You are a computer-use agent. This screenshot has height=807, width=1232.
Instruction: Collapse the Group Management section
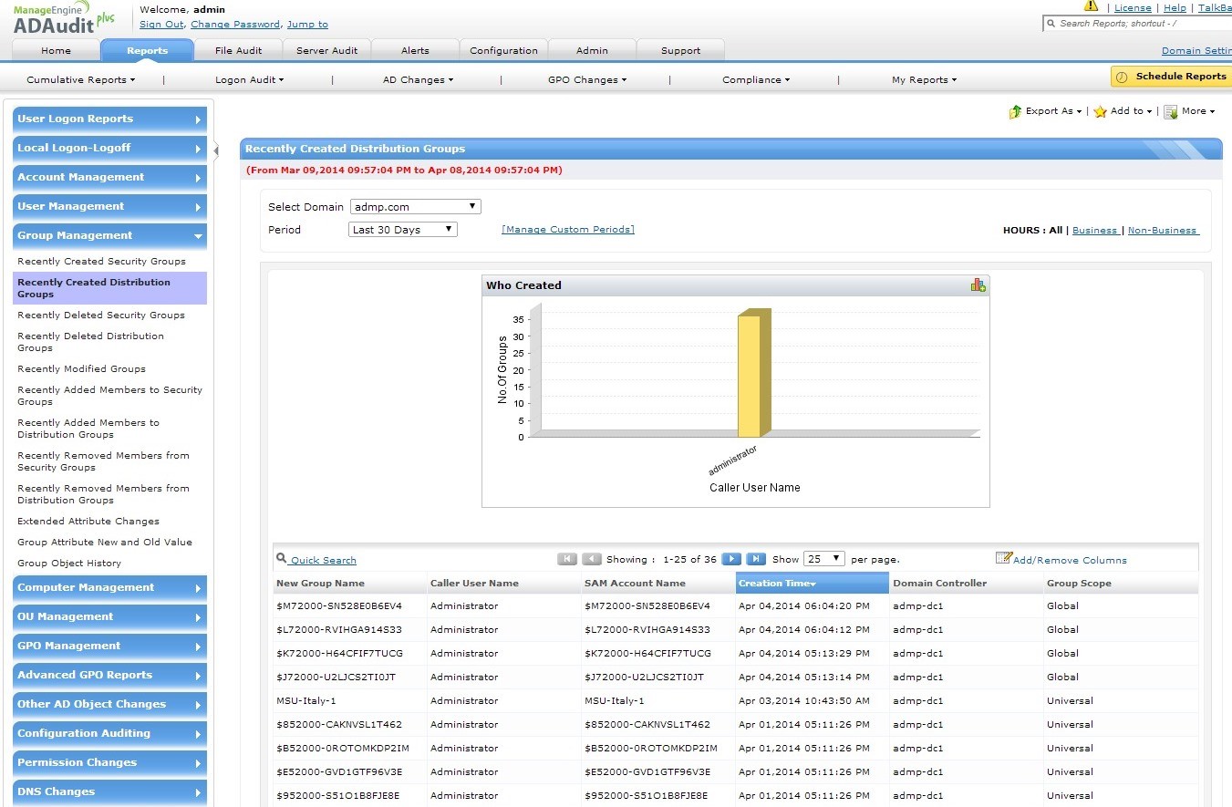click(109, 235)
